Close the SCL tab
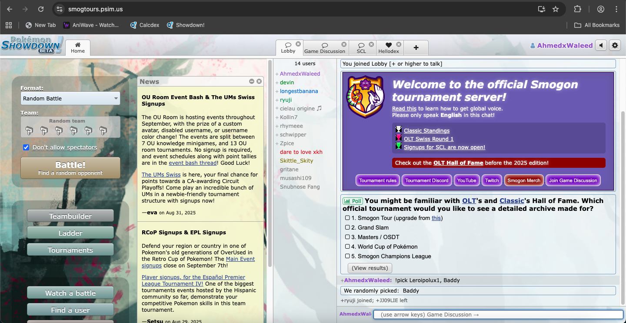Screen dimensions: 626x323 371,44
